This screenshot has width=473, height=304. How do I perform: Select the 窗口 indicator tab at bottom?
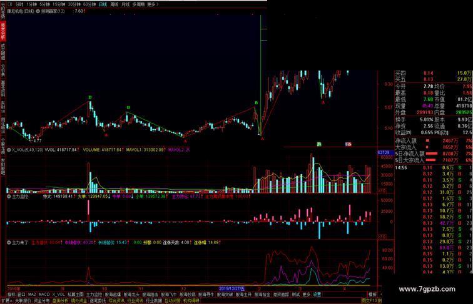[x=21, y=295]
